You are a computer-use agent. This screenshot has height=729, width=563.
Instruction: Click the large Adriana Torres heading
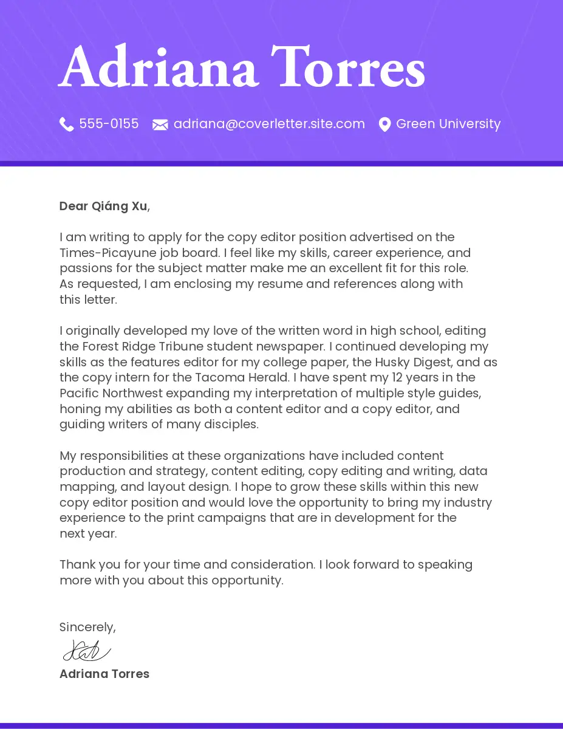click(x=242, y=68)
